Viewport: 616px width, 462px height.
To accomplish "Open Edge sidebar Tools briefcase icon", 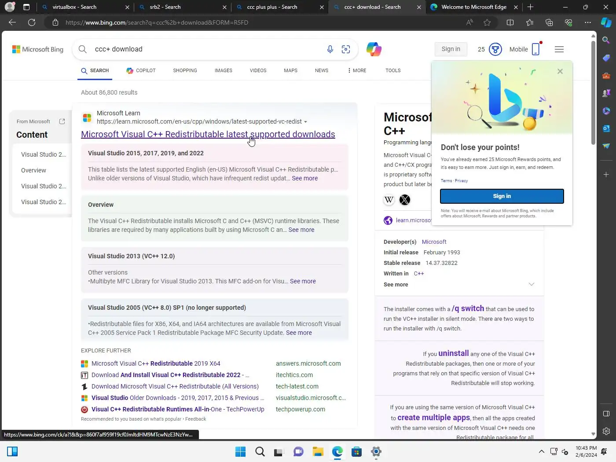I will [x=606, y=76].
